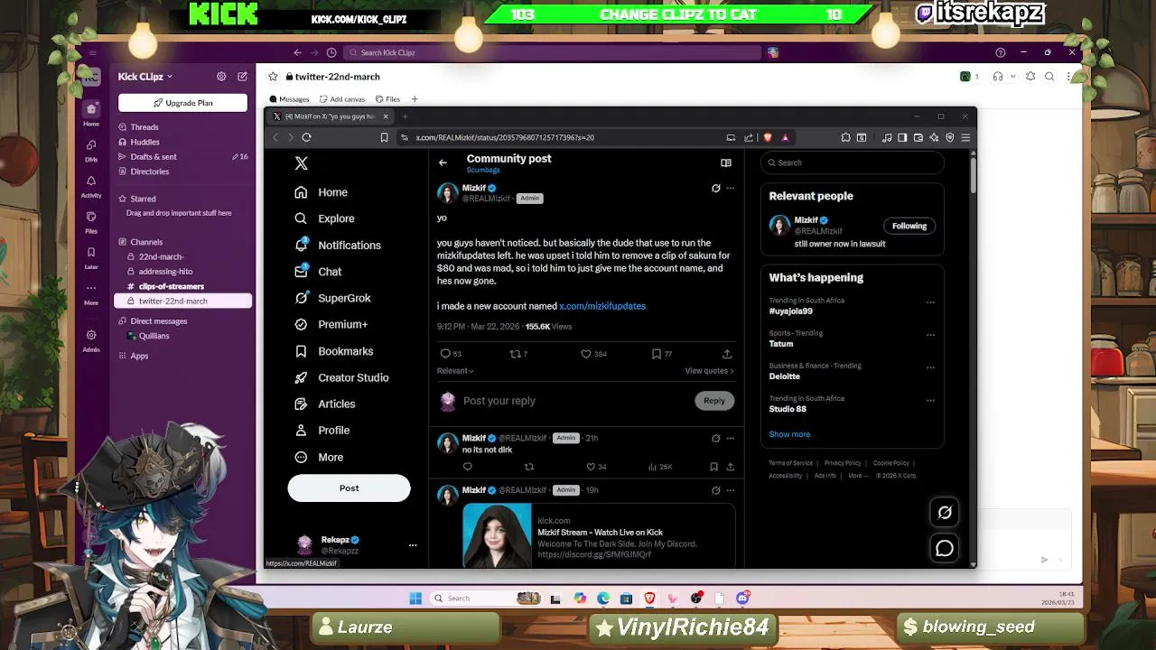Click Upgrade Plan in Slack

pyautogui.click(x=182, y=103)
